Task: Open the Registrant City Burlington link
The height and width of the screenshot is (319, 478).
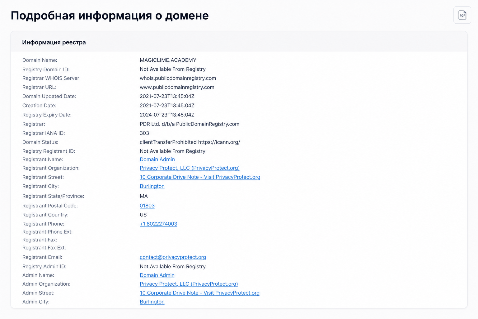Action: (x=152, y=186)
